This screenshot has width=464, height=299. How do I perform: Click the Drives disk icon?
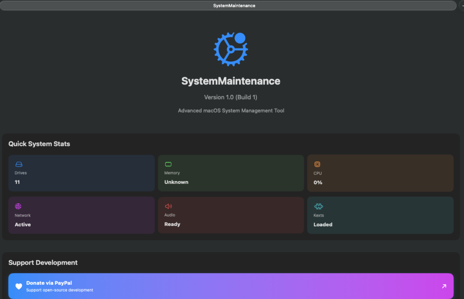pos(19,164)
